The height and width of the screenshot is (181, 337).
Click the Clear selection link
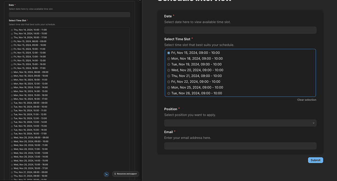tap(306, 100)
